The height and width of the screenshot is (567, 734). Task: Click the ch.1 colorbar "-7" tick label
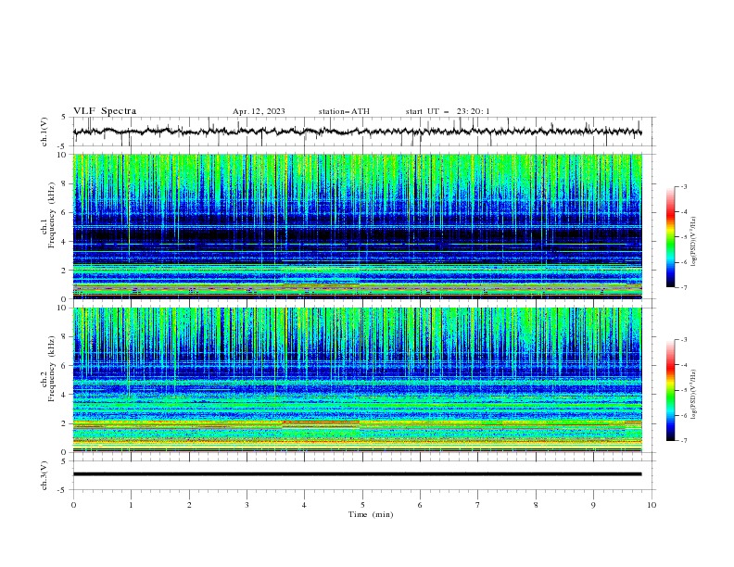coord(684,288)
